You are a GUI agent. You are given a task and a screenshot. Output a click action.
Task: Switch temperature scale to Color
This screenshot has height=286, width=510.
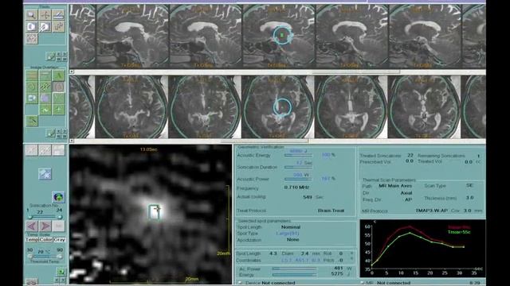[45, 240]
